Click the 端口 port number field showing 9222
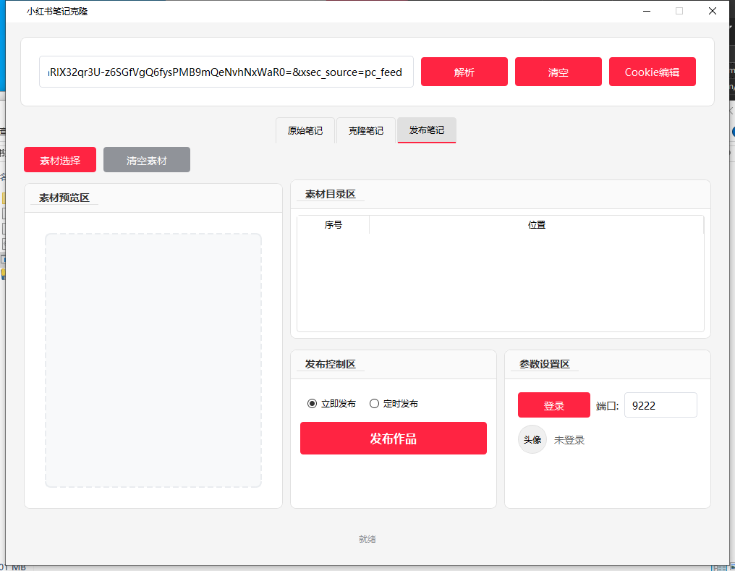The width and height of the screenshot is (735, 571). 660,405
